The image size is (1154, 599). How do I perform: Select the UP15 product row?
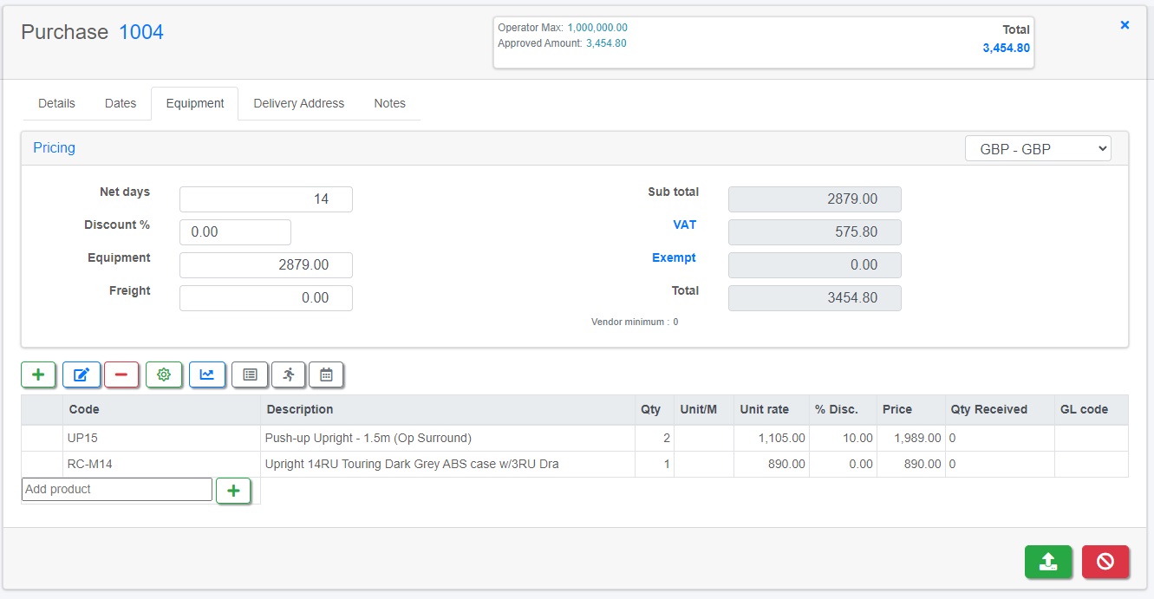tap(575, 438)
